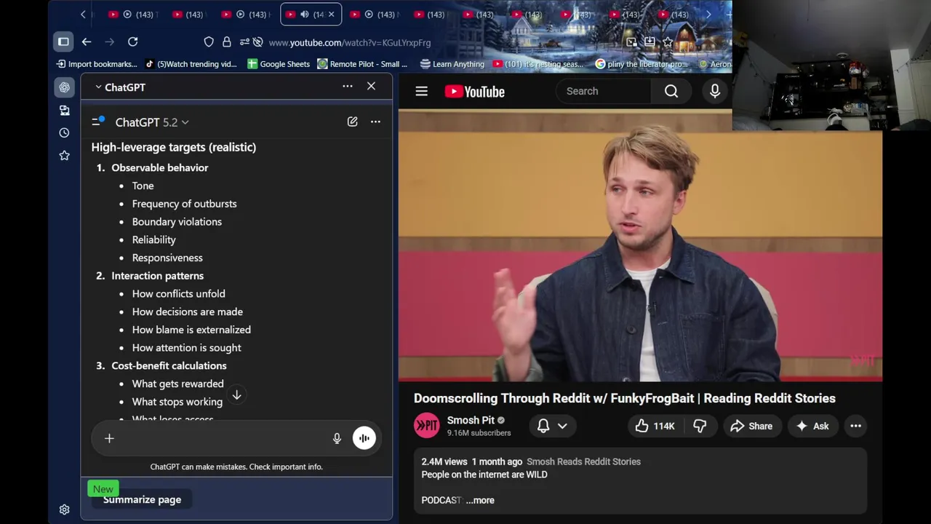Start ChatGPT voice mode
931x524 pixels.
pyautogui.click(x=364, y=438)
